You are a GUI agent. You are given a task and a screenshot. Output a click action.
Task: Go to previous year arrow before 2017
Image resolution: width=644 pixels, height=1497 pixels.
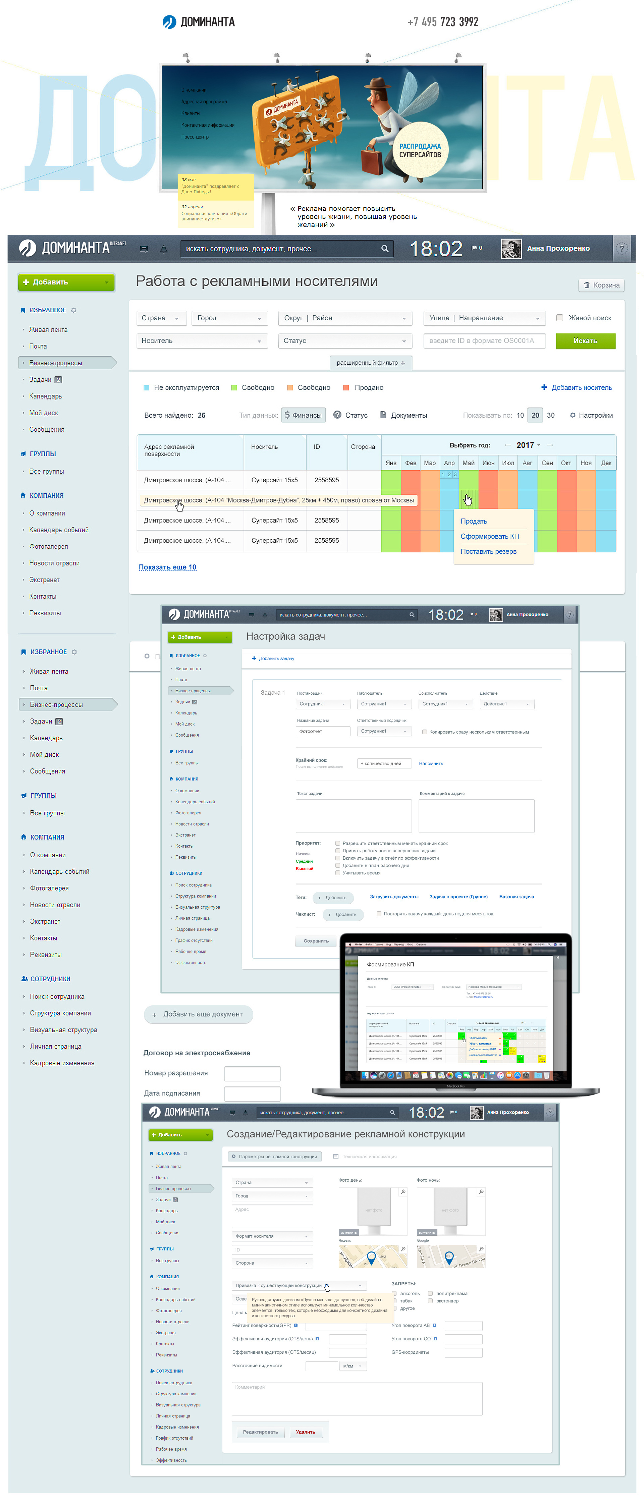click(507, 445)
